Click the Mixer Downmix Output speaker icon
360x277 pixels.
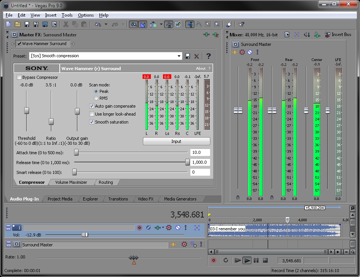pyautogui.click(x=307, y=34)
